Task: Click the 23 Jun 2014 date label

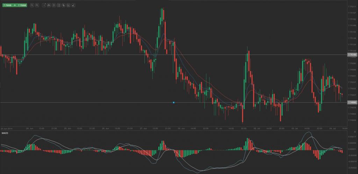Action: pos(7,128)
